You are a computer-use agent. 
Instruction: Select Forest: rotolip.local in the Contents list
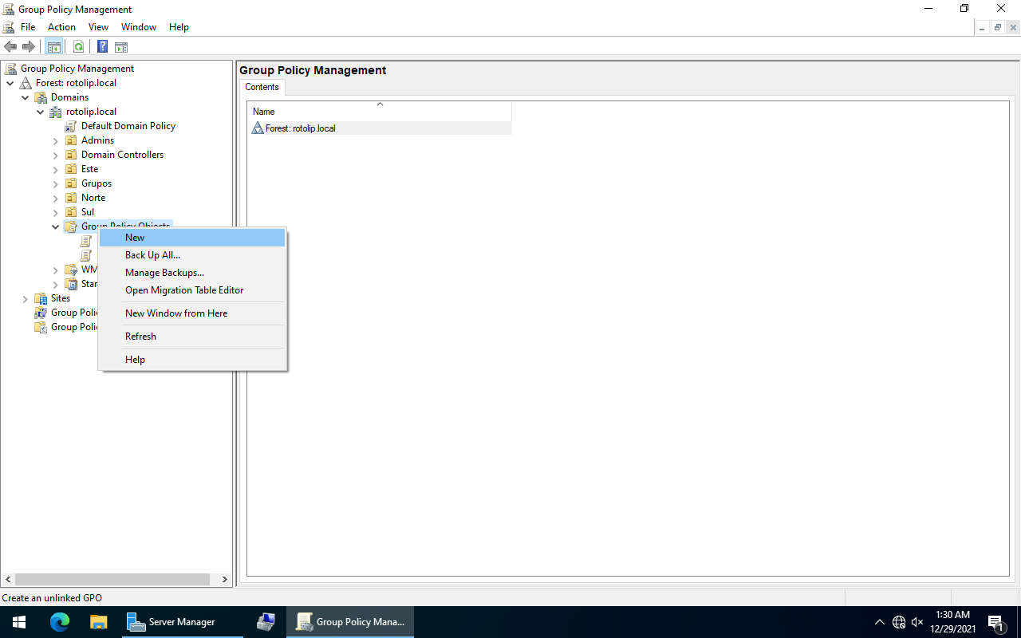(301, 128)
